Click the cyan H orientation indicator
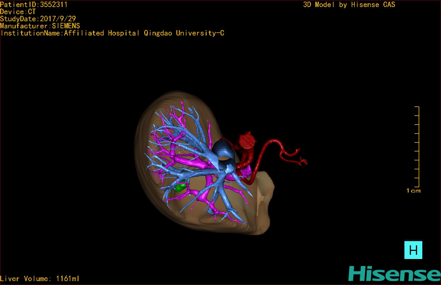441x285 pixels. tap(413, 250)
